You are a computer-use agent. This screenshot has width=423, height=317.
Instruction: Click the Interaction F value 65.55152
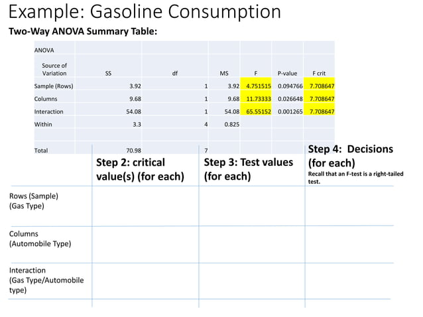(259, 111)
